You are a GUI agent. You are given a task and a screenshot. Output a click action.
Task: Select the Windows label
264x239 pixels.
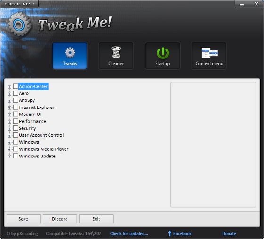29,142
